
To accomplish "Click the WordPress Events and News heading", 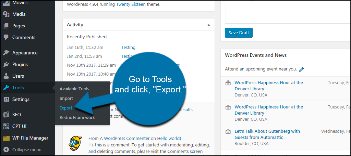I will (256, 55).
